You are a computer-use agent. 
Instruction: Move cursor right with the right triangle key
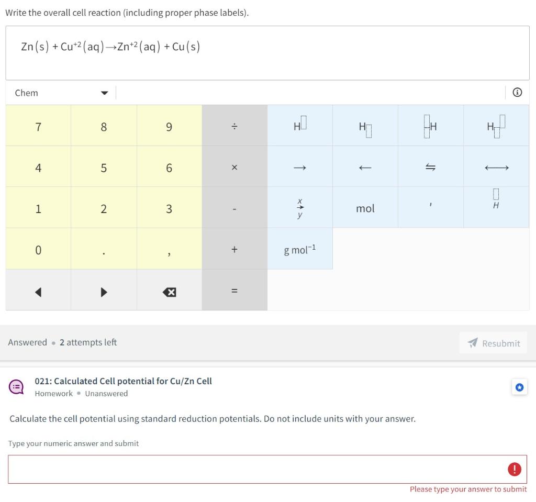point(103,291)
